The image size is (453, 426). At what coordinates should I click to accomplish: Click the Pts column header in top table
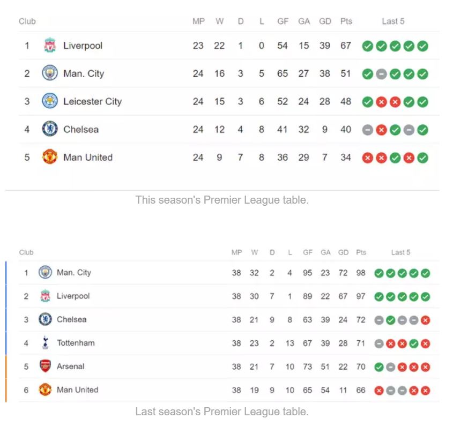coord(346,21)
